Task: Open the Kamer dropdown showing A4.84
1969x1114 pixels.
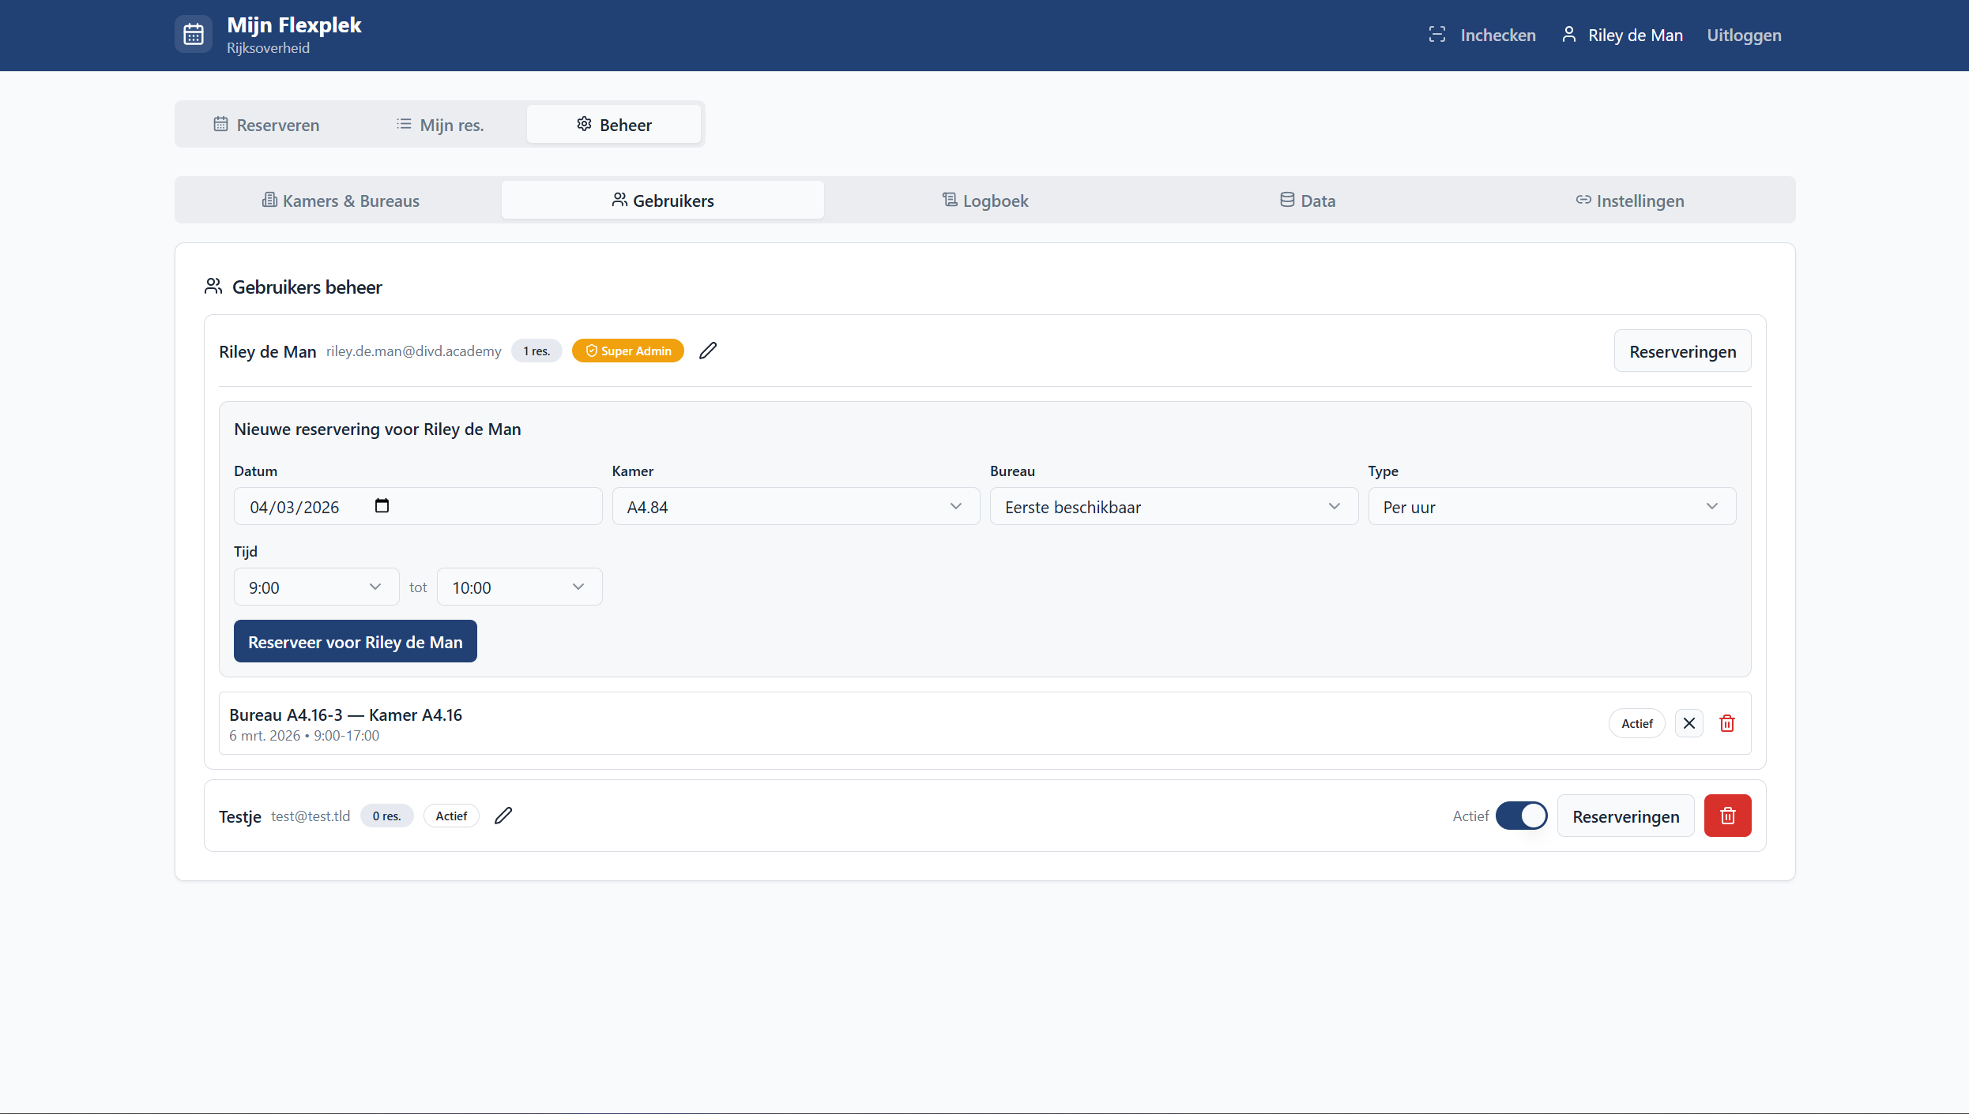Action: pyautogui.click(x=795, y=507)
